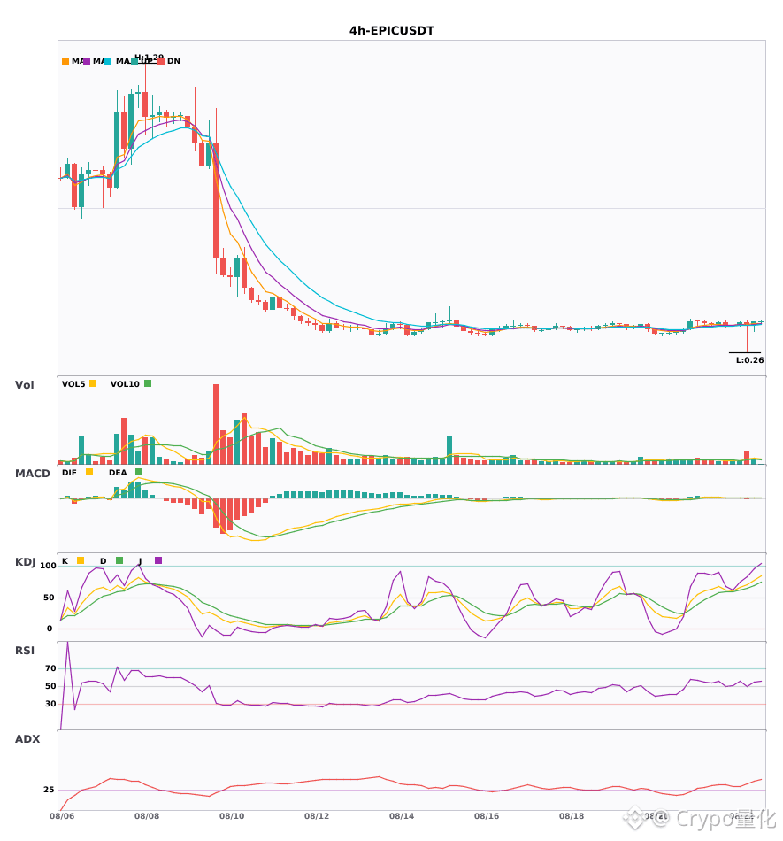Click the orange MA legend swatch
The height and width of the screenshot is (841, 783).
(65, 61)
